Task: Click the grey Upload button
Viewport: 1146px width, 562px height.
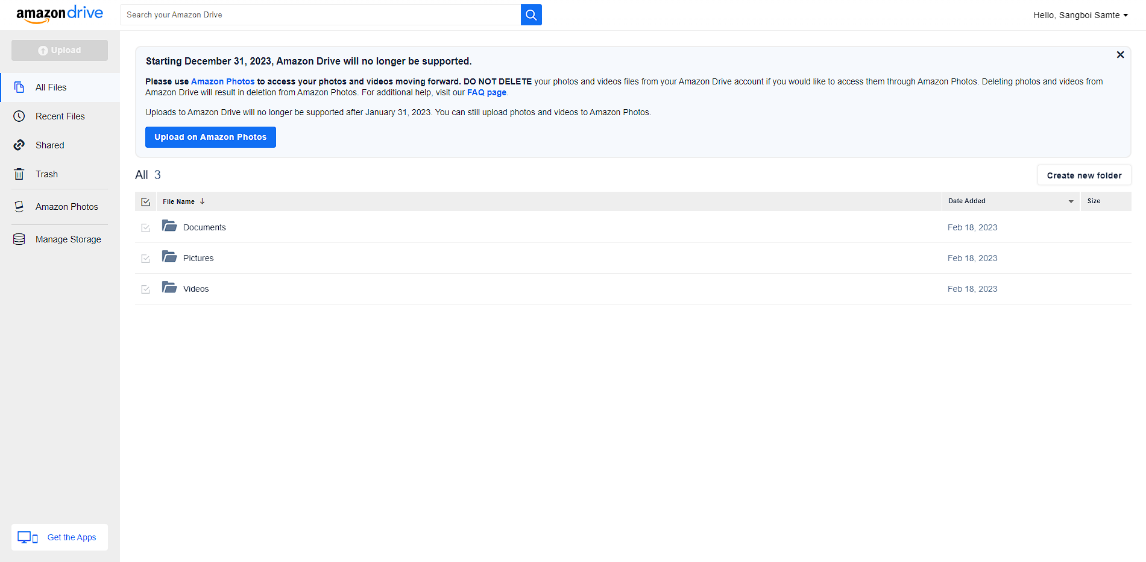Action: [60, 50]
